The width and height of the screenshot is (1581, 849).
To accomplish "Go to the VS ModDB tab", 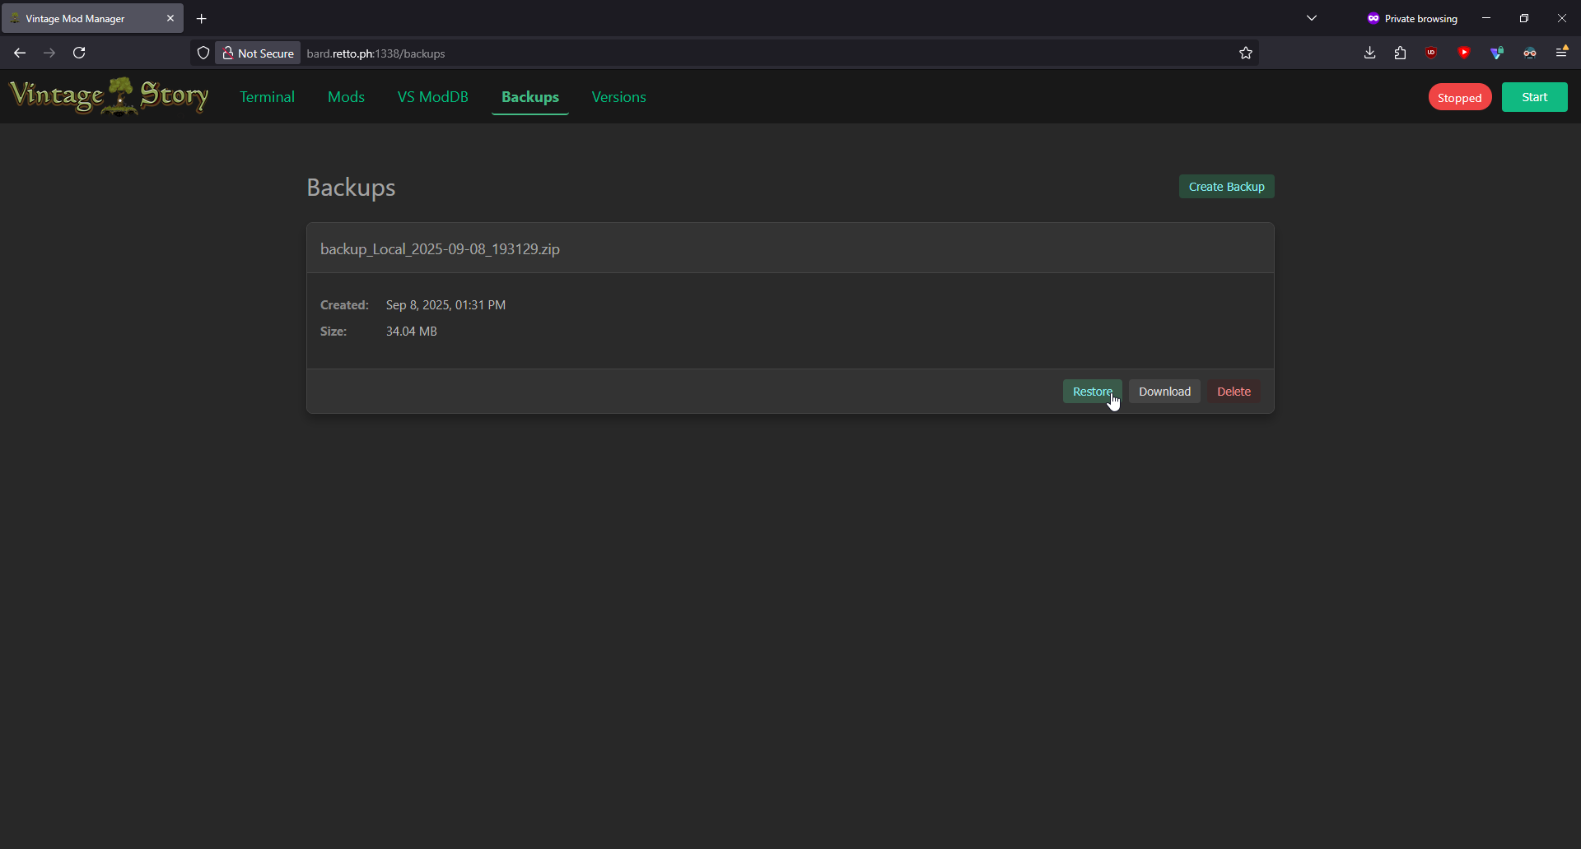I will [432, 97].
